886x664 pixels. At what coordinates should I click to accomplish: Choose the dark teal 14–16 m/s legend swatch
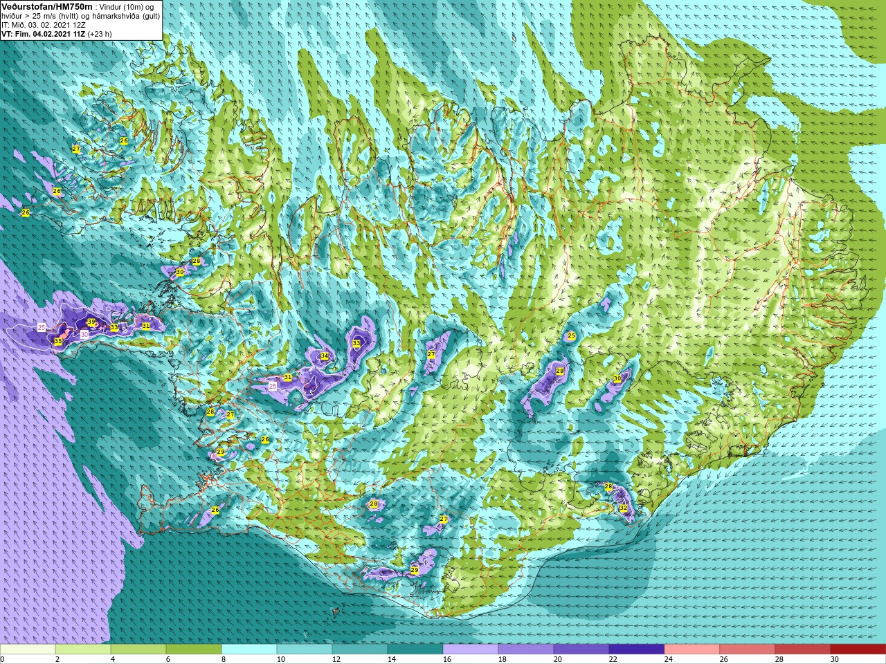415,649
